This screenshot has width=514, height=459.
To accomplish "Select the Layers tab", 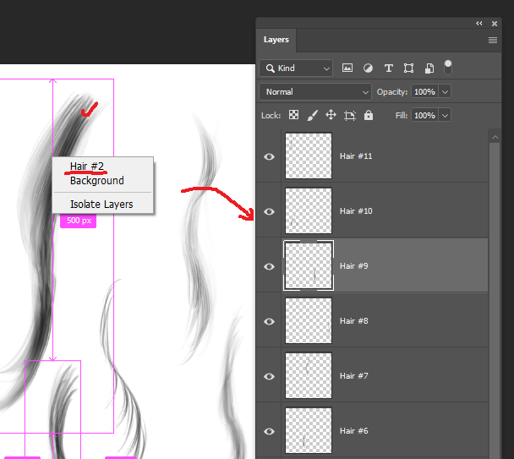I will click(x=276, y=40).
